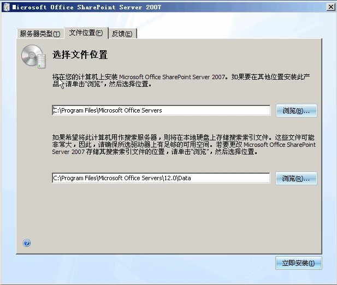Switch to the 服务器类型(T) tab

coord(40,33)
